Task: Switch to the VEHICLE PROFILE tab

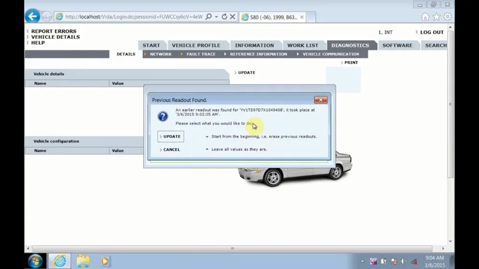Action: pyautogui.click(x=196, y=45)
